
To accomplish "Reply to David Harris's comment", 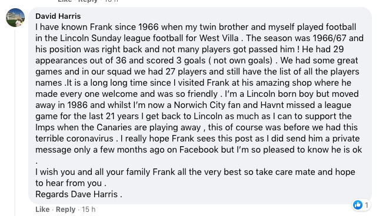I will 65,209.
